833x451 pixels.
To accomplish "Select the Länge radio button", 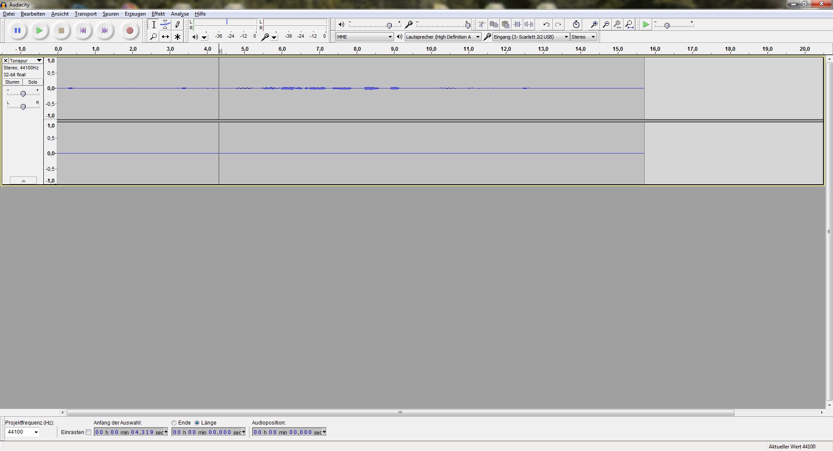I will tap(197, 423).
